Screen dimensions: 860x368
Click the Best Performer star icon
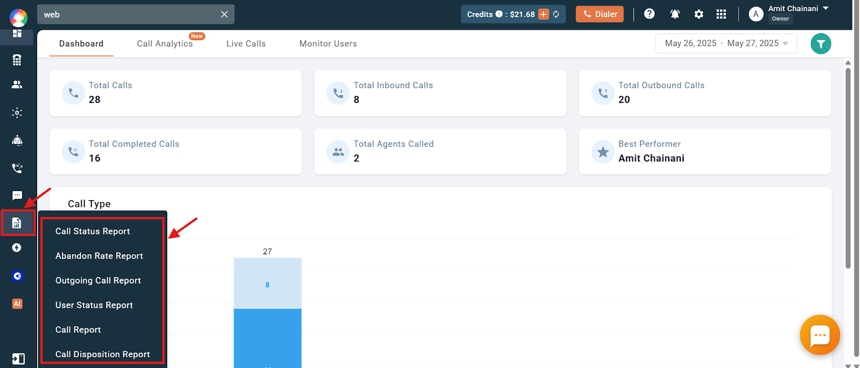[603, 152]
